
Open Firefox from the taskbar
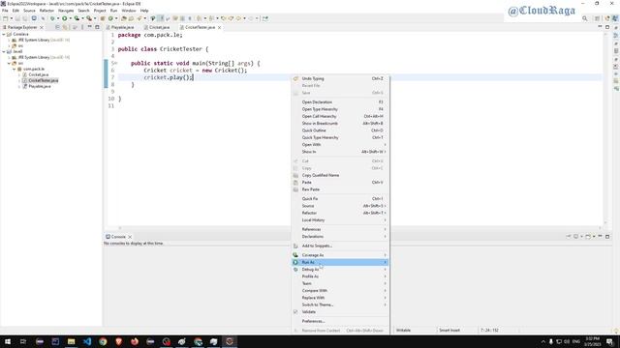point(135,341)
